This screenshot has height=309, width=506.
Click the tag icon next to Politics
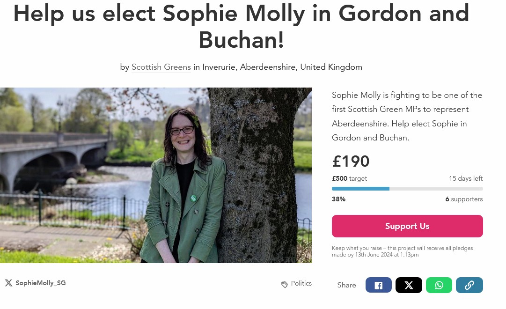285,284
